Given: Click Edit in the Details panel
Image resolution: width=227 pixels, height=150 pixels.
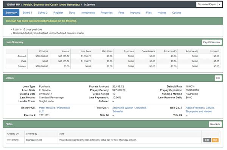Looking at the screenshot, I should point(218,78).
